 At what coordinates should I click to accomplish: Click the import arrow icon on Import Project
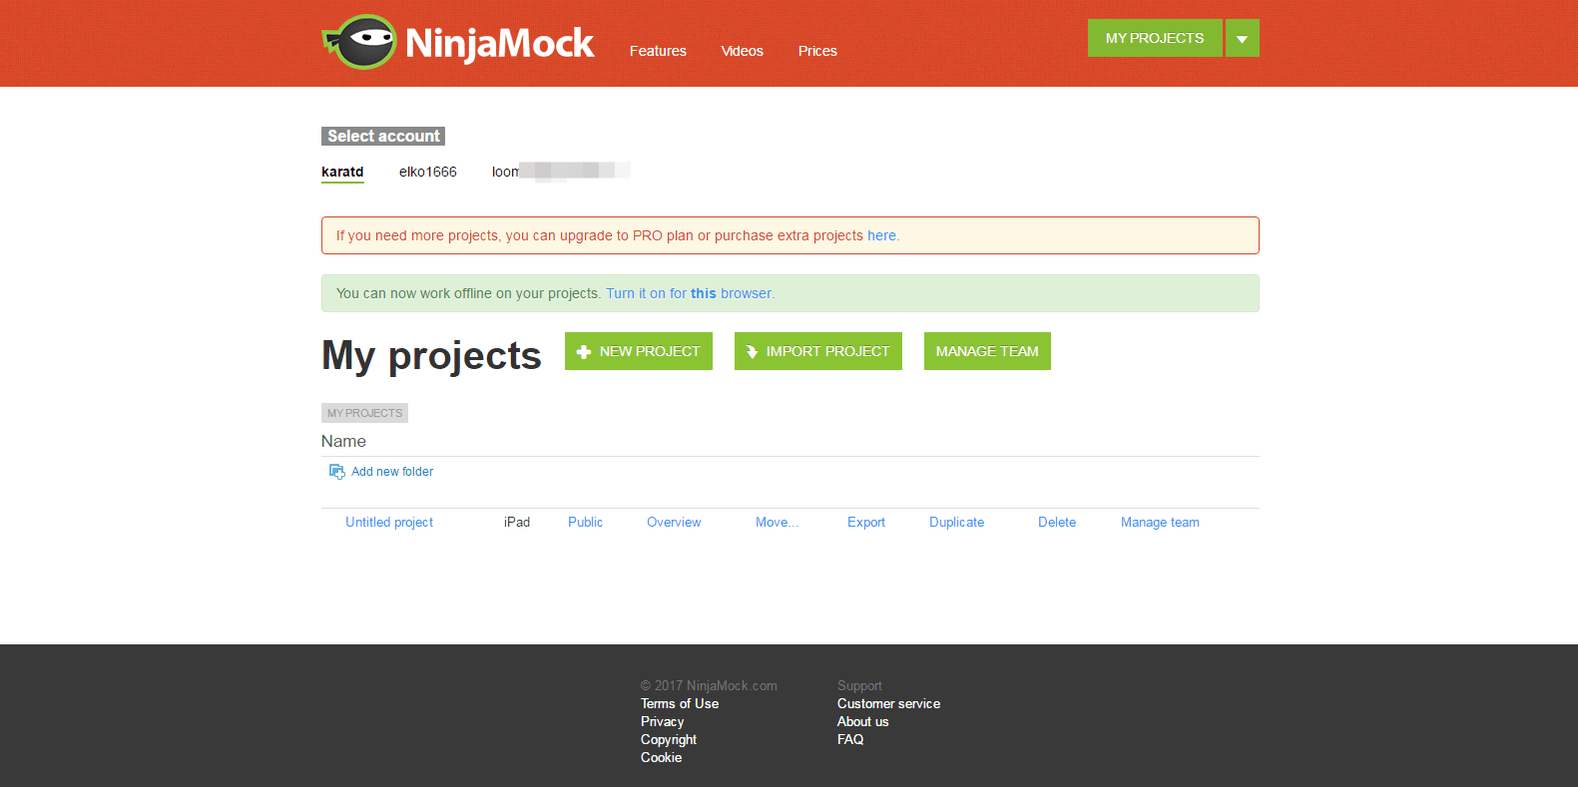coord(752,352)
